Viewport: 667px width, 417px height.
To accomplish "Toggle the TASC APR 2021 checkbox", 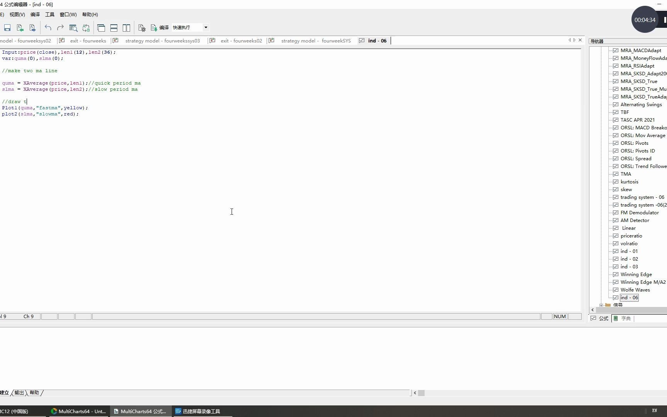I will [616, 120].
